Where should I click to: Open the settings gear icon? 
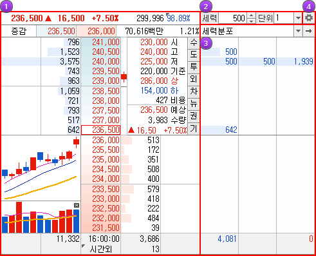pos(309,18)
